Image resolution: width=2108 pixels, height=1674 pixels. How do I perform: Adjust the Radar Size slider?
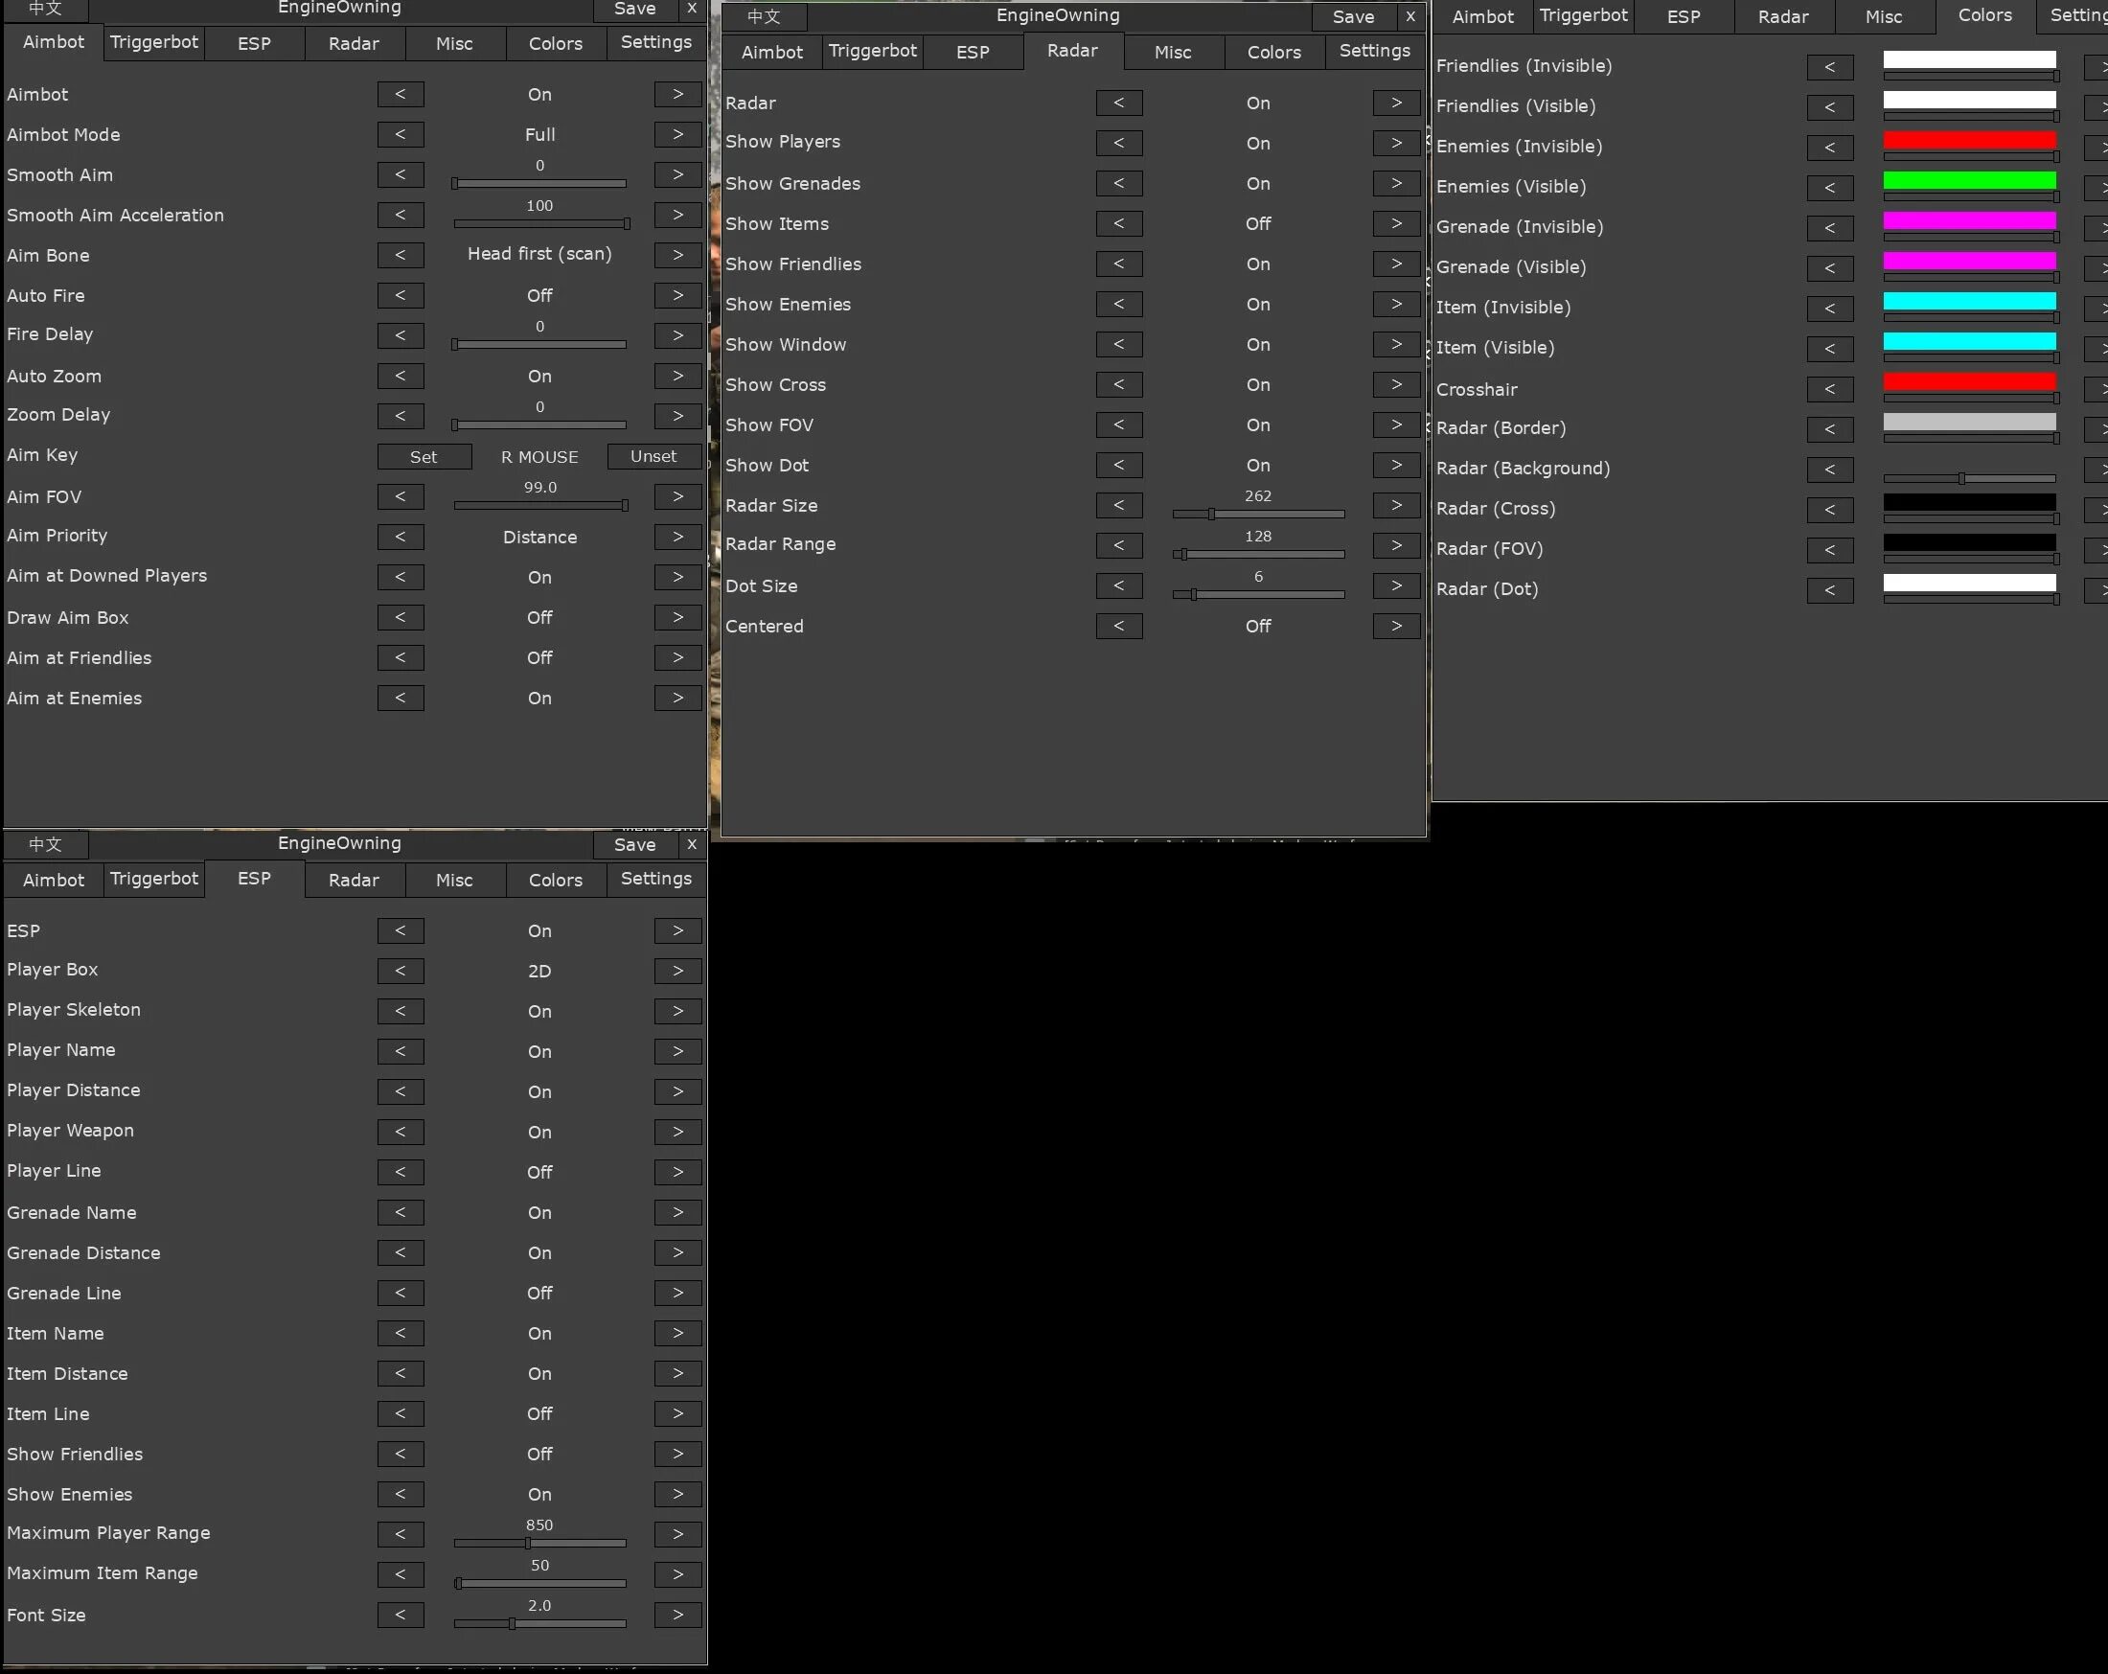[x=1258, y=515]
